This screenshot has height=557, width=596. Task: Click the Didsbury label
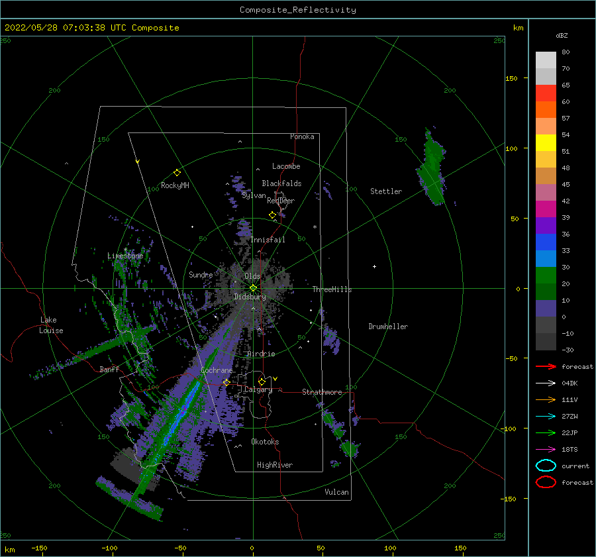coord(250,297)
